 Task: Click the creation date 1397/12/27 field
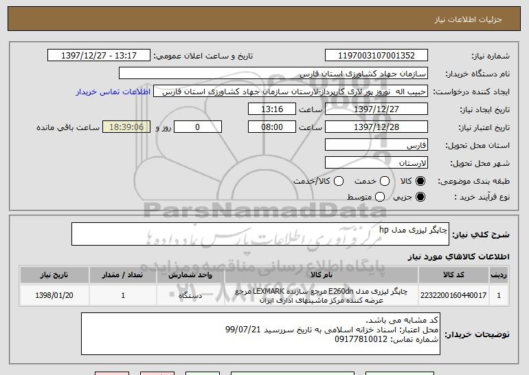pos(376,109)
